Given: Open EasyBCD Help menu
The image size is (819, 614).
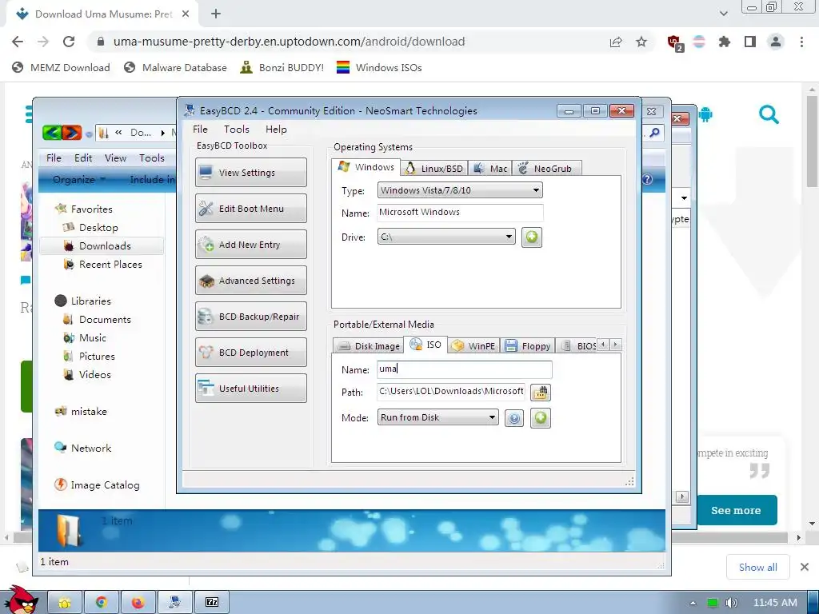Looking at the screenshot, I should pyautogui.click(x=276, y=129).
